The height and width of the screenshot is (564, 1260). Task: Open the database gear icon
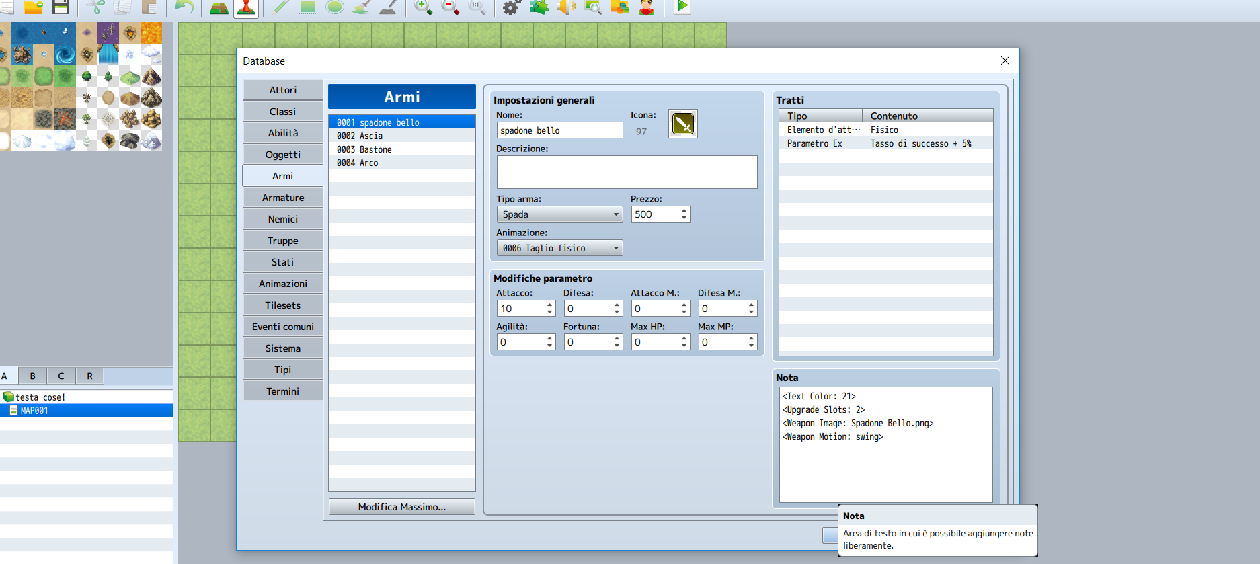point(512,7)
